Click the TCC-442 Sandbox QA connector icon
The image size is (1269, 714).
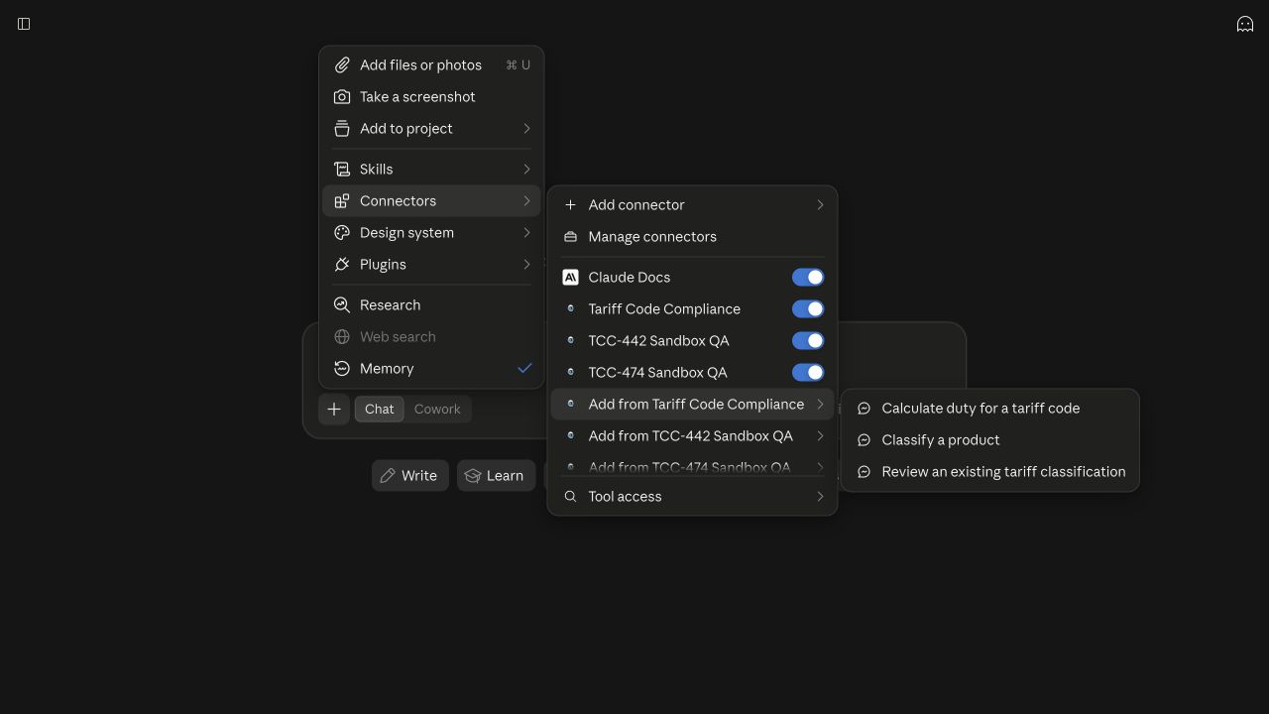point(570,341)
